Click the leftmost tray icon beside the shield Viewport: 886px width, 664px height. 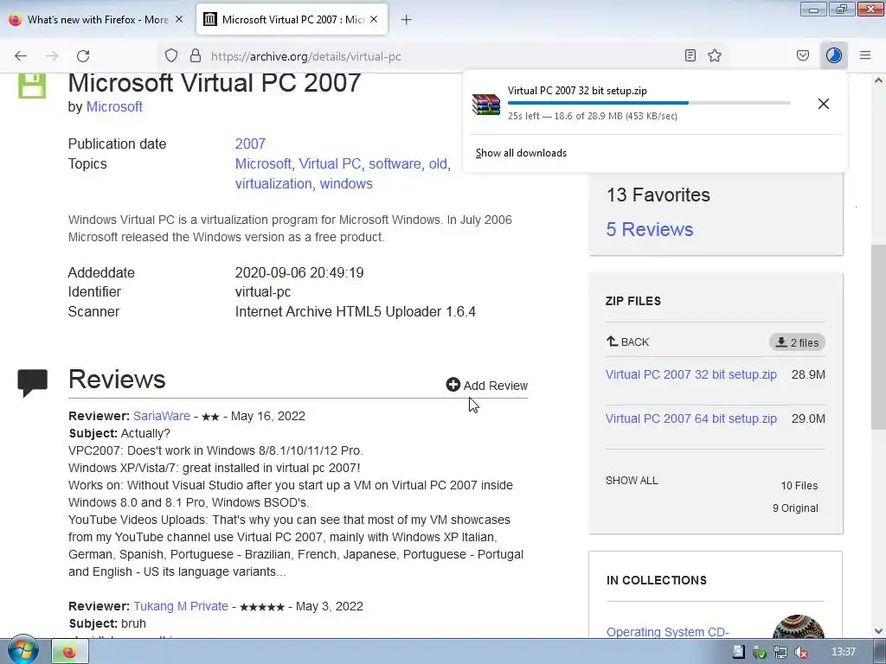click(x=739, y=652)
